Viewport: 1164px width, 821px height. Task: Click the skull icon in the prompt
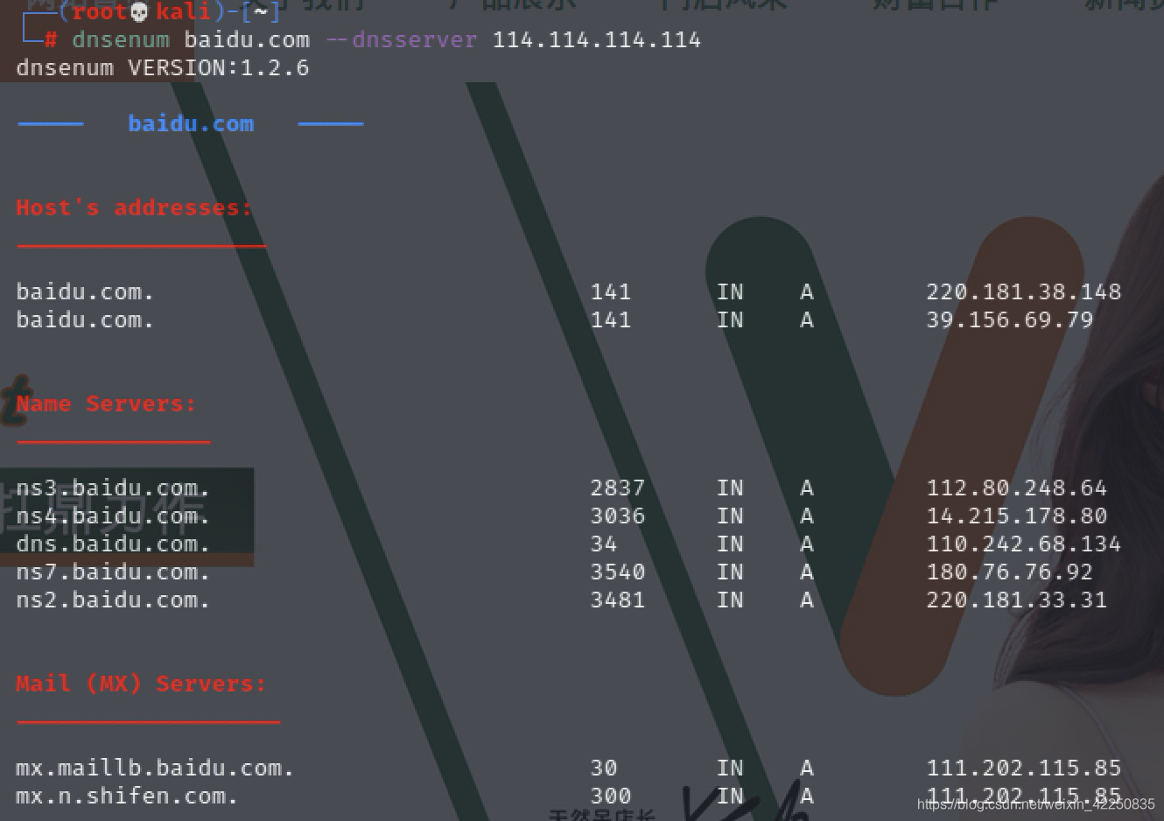[x=139, y=12]
